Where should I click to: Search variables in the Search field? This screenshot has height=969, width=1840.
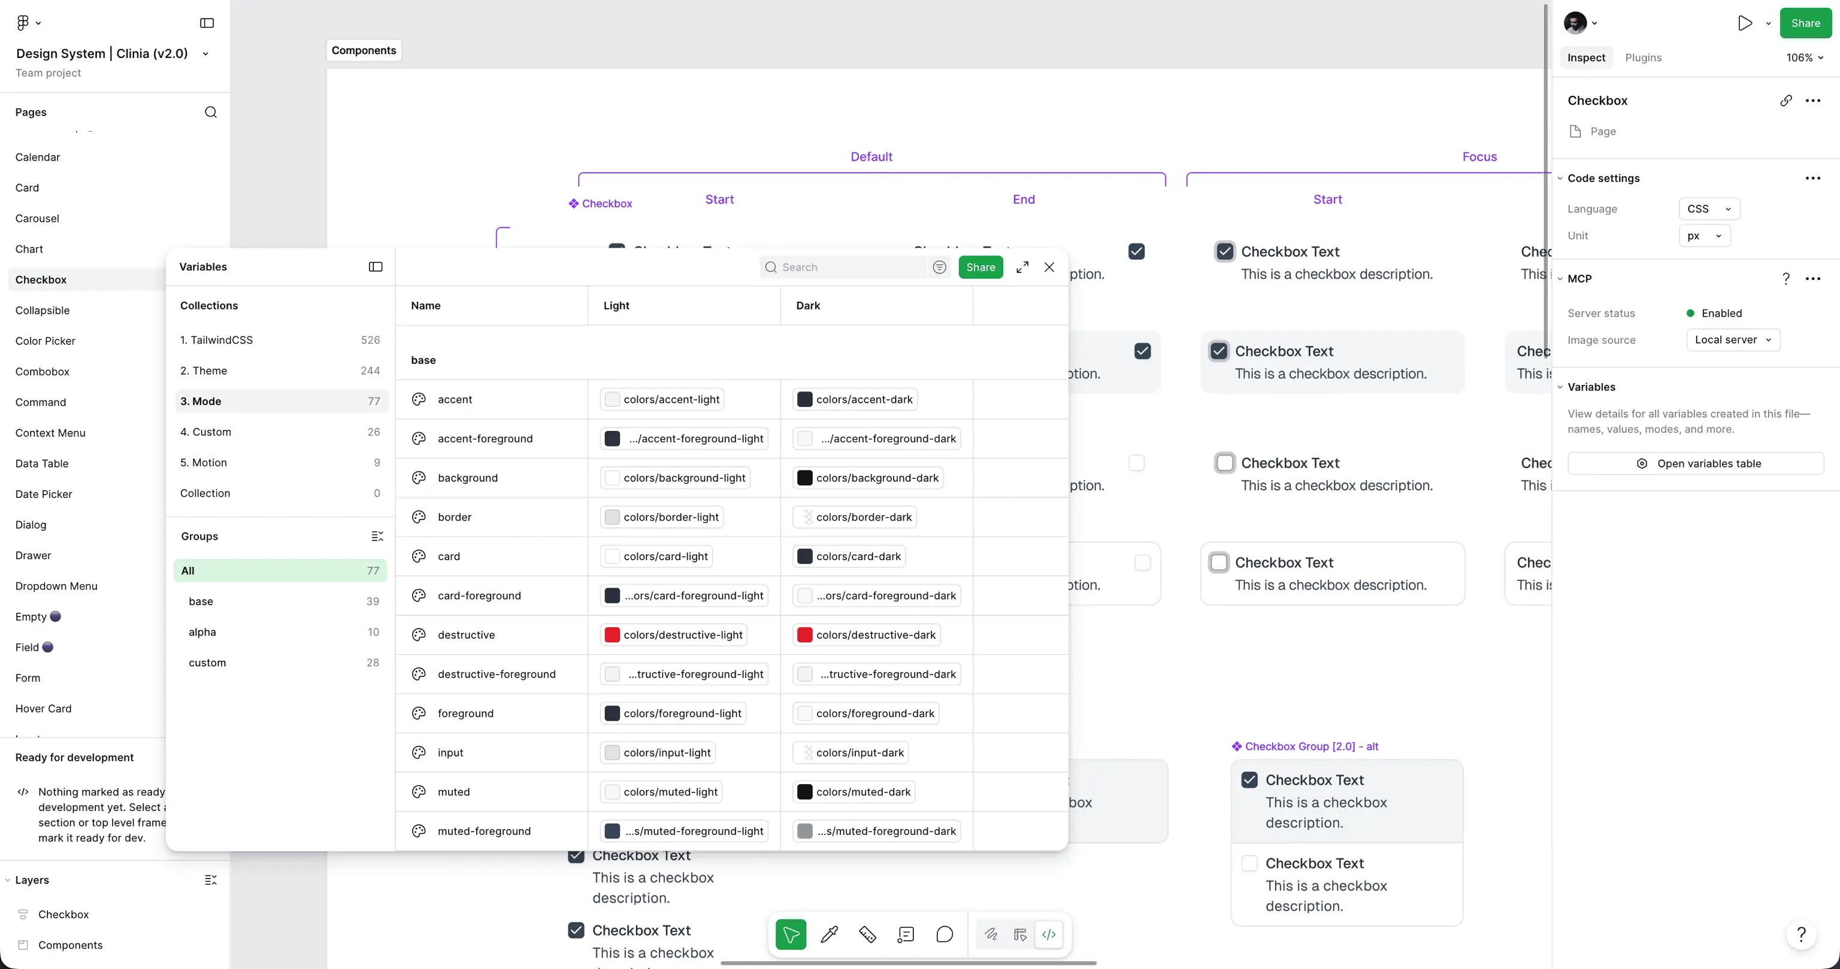845,267
